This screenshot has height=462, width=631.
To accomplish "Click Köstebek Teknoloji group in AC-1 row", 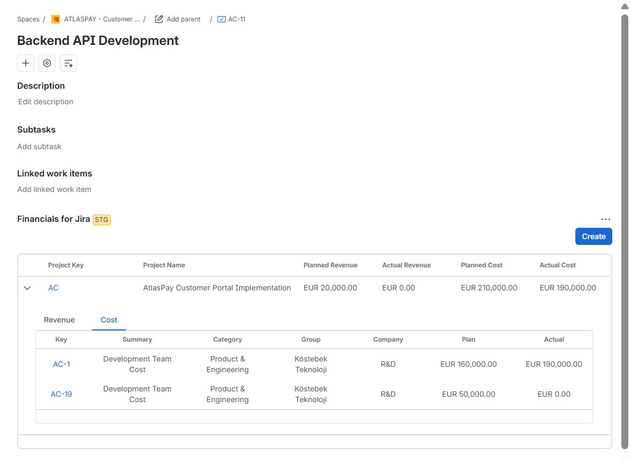I will click(x=310, y=364).
